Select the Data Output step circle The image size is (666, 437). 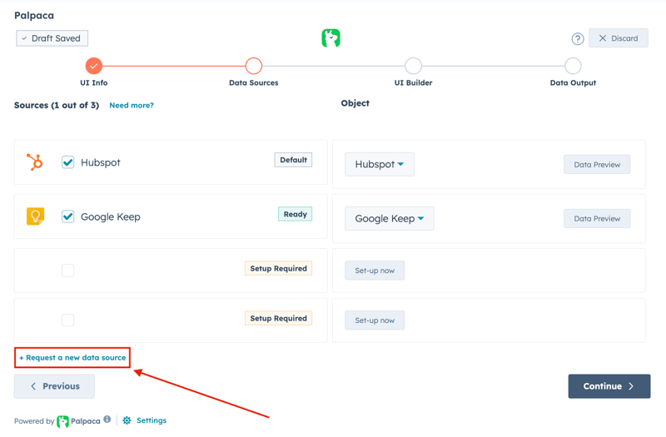point(573,66)
